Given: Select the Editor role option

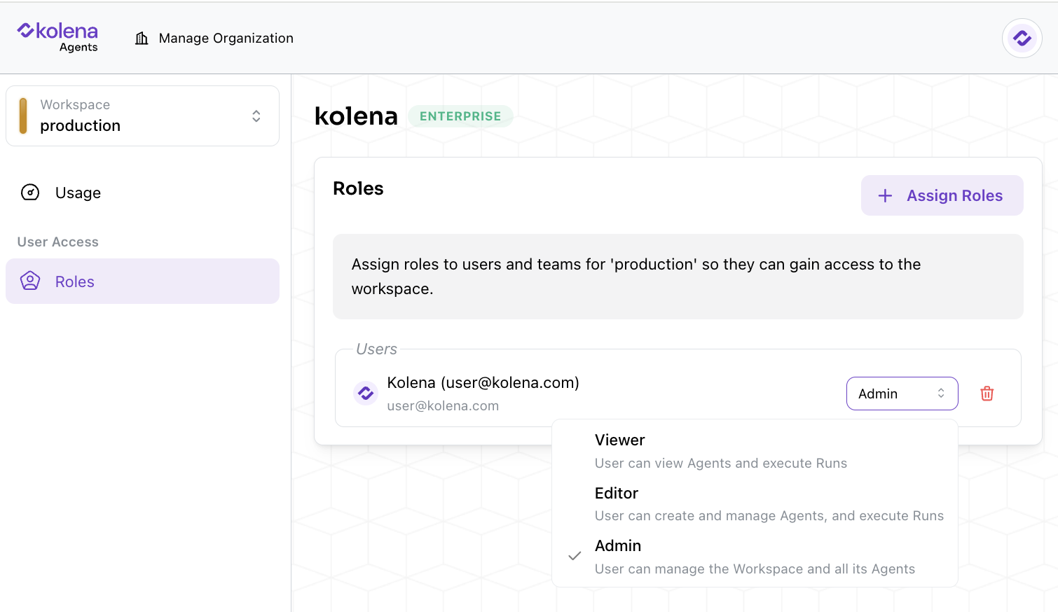Looking at the screenshot, I should (755, 504).
